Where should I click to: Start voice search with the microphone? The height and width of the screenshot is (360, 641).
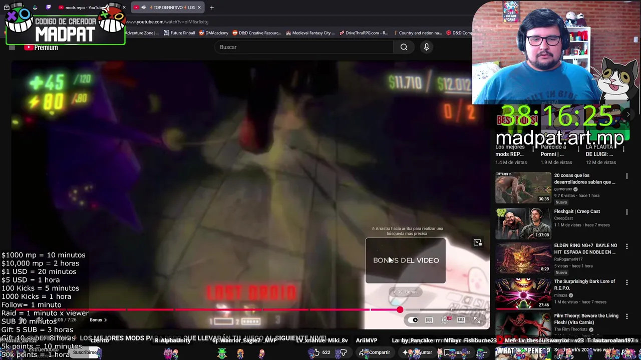click(427, 47)
